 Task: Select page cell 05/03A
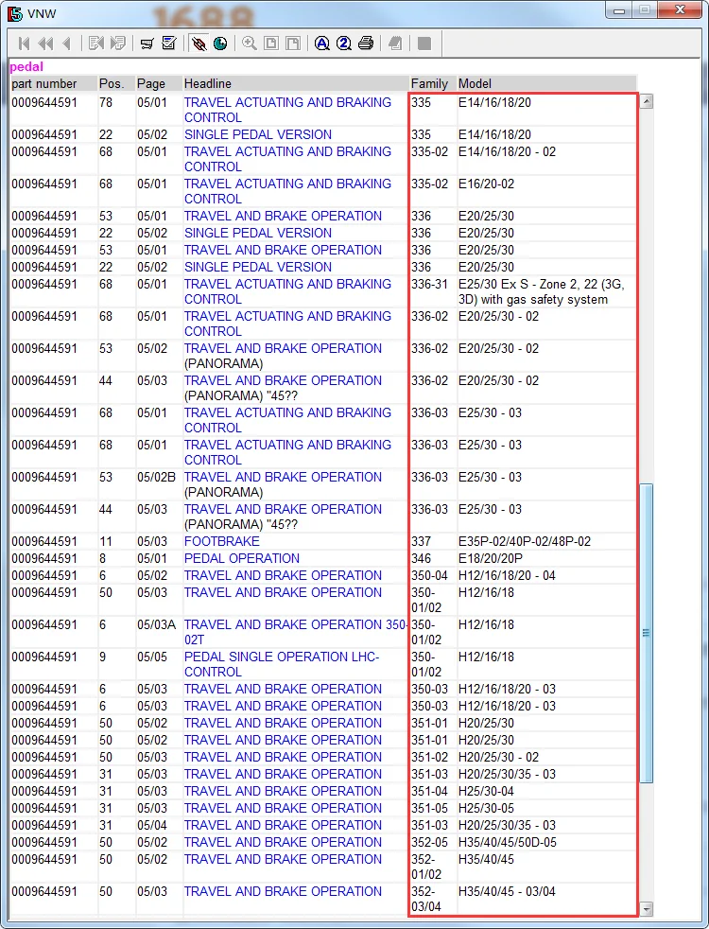click(156, 625)
